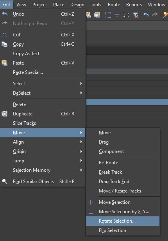Click the dotted selection options toolbar icon
This screenshot has width=168, height=241.
click(x=126, y=15)
